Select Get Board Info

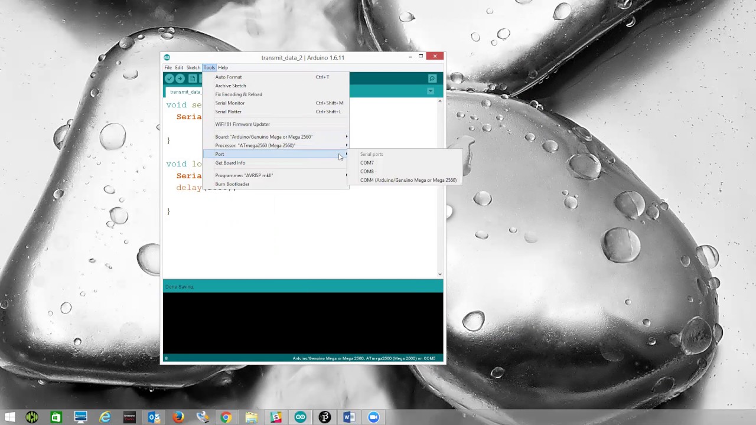tap(276, 163)
